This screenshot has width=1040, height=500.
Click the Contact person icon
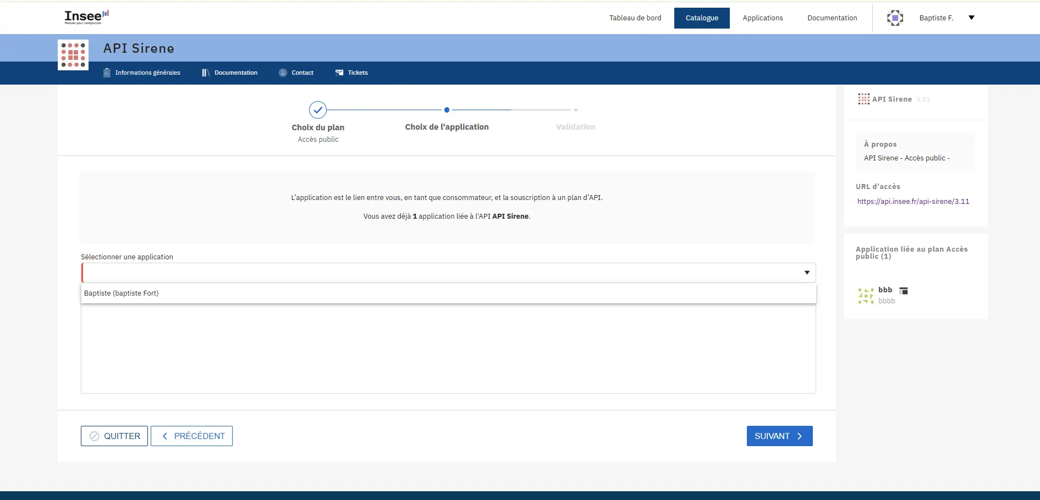pos(283,73)
